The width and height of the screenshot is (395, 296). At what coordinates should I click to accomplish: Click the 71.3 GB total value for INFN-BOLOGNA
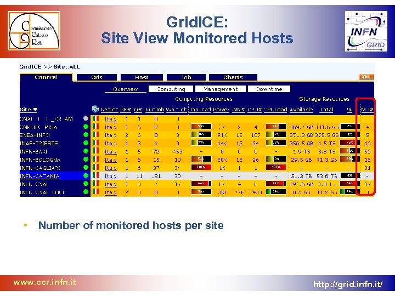(x=326, y=160)
